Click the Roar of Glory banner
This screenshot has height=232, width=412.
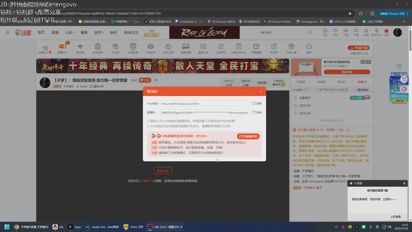point(204,32)
